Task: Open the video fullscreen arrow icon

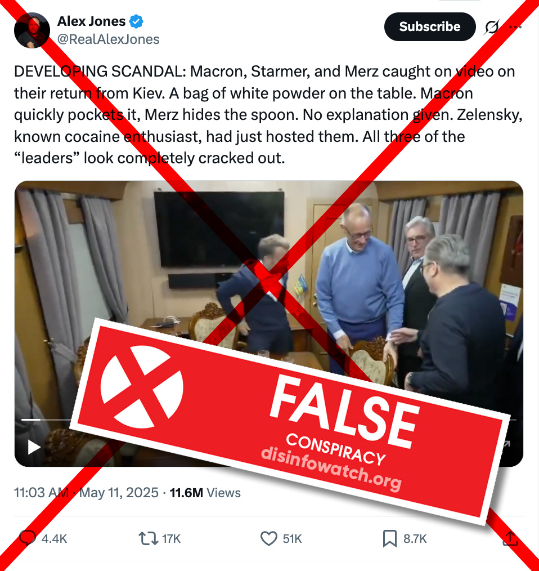Action: click(506, 444)
